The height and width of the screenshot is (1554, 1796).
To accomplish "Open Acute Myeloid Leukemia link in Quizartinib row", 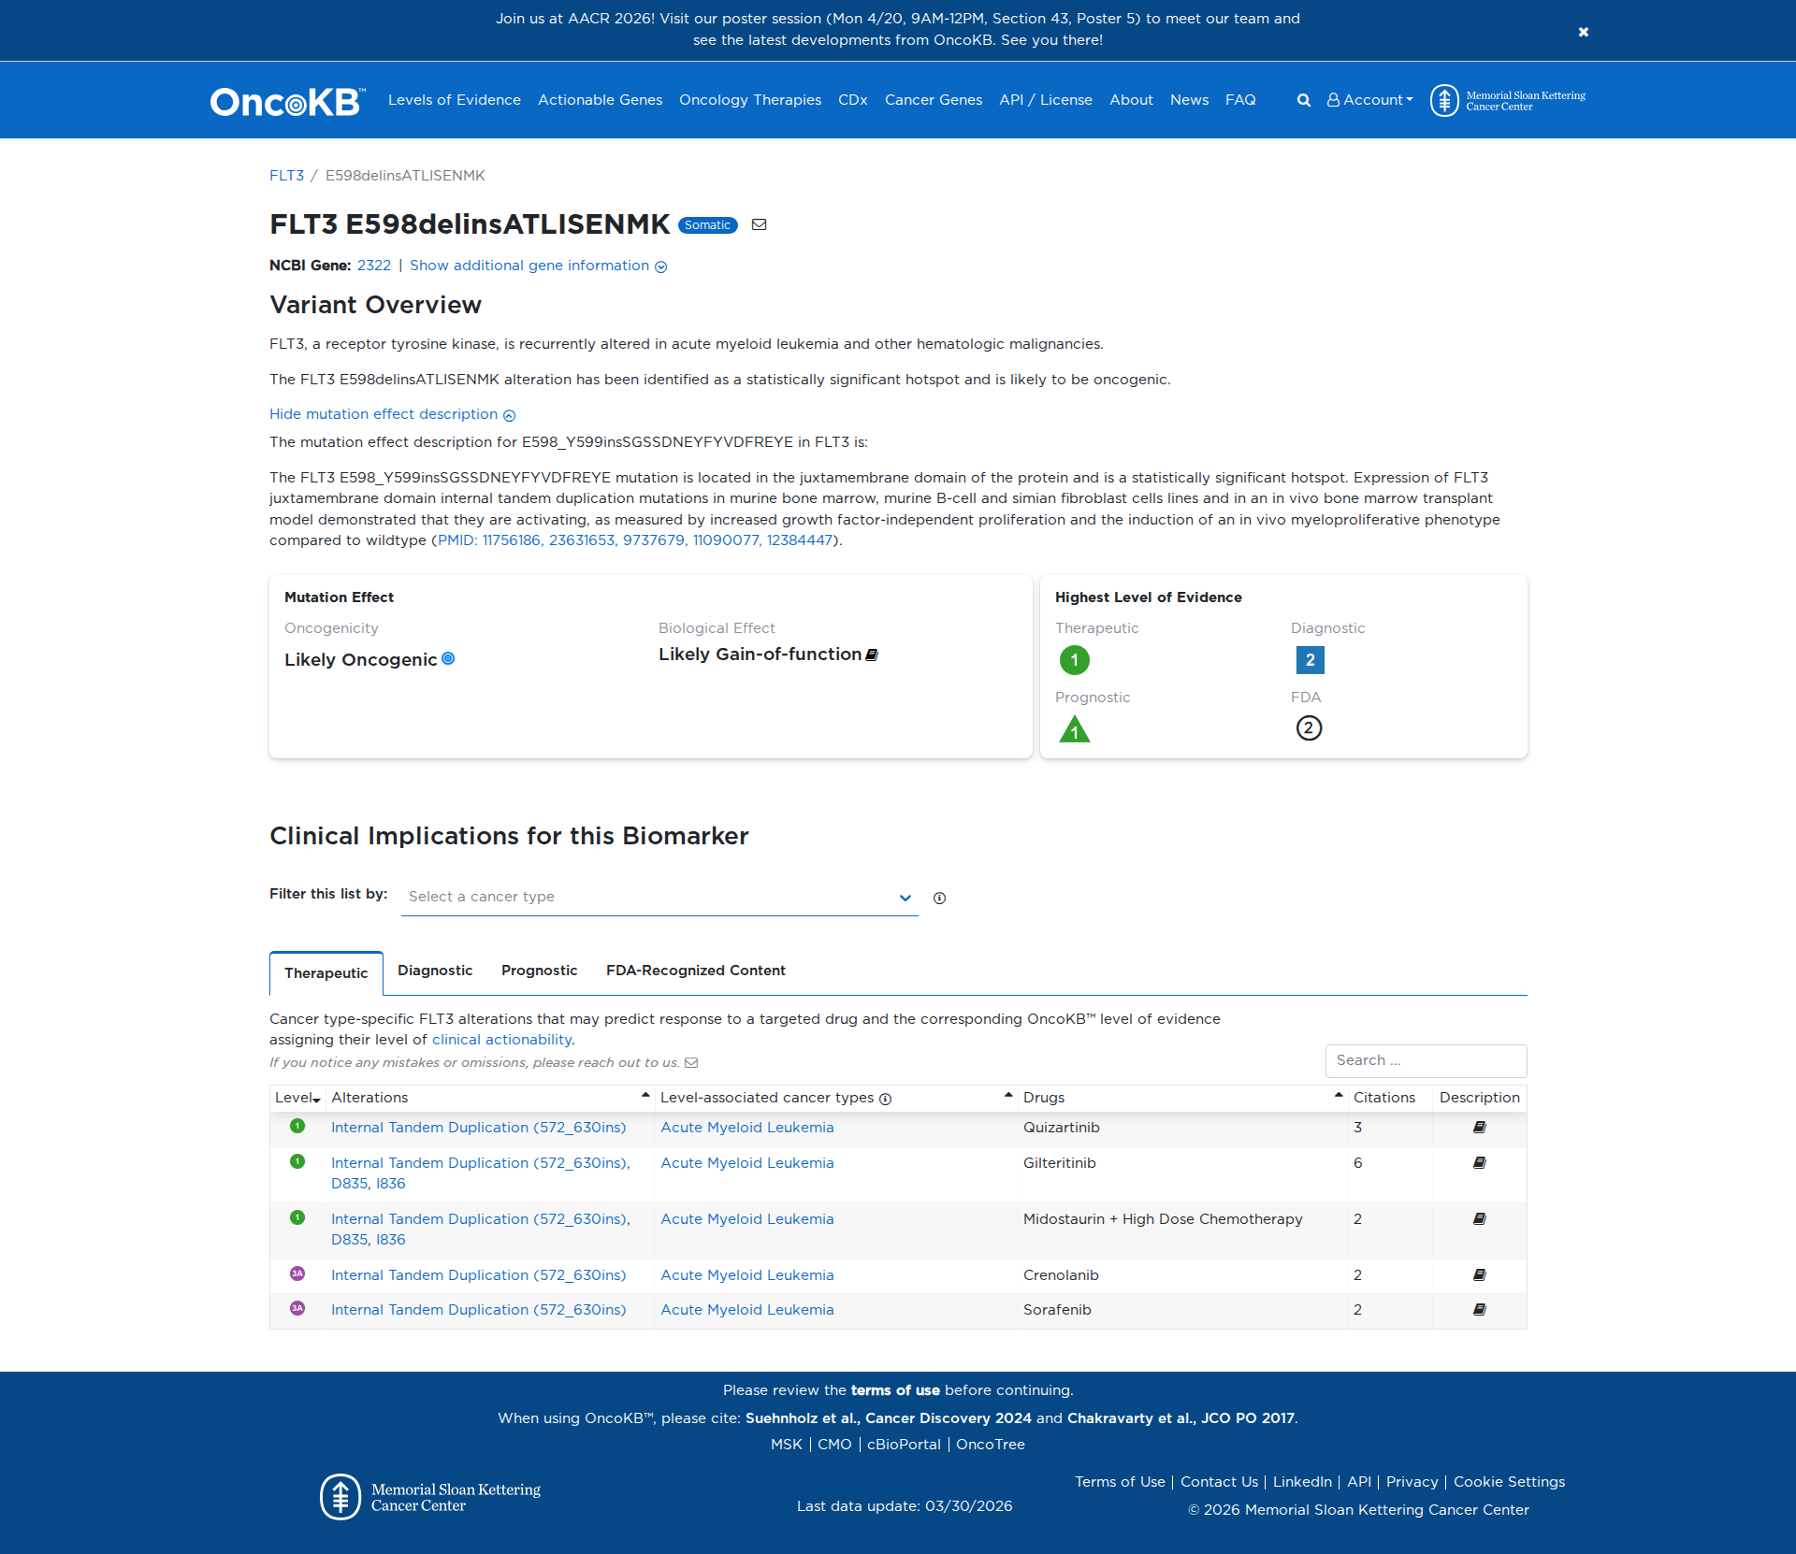I will coord(747,1128).
